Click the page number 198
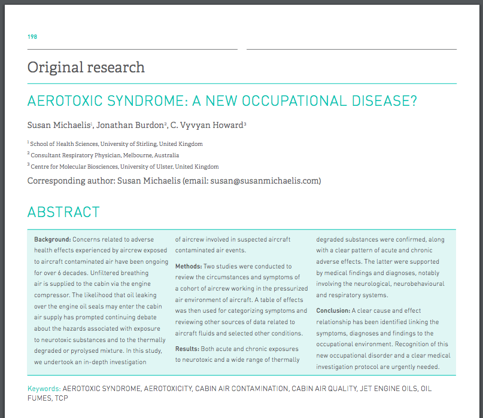The width and height of the screenshot is (483, 418). point(32,37)
